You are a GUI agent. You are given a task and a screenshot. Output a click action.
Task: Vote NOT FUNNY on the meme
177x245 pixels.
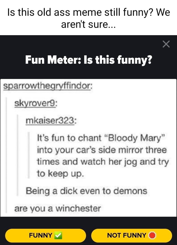(x=131, y=236)
